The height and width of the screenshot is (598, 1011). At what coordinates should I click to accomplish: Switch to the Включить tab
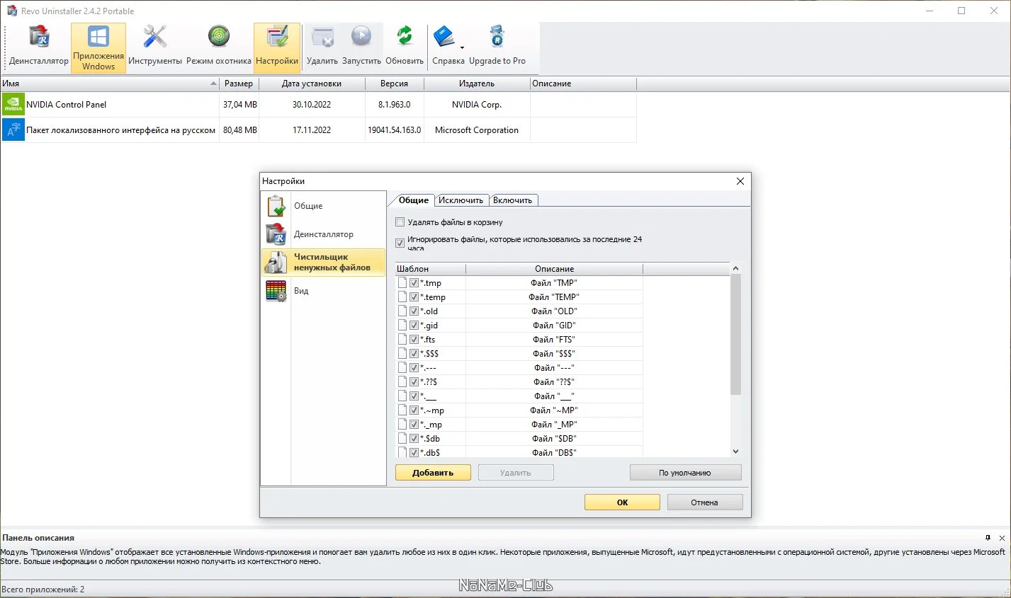(x=513, y=200)
